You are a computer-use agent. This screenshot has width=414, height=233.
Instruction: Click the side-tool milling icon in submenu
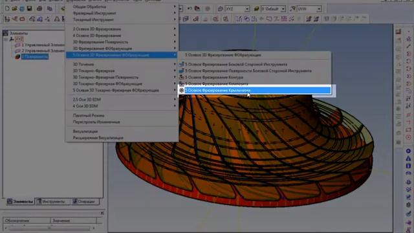point(181,64)
